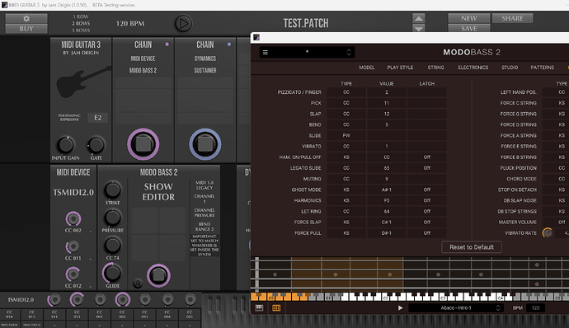Image resolution: width=569 pixels, height=328 pixels.
Task: Click the Reset to Default button
Action: 472,247
